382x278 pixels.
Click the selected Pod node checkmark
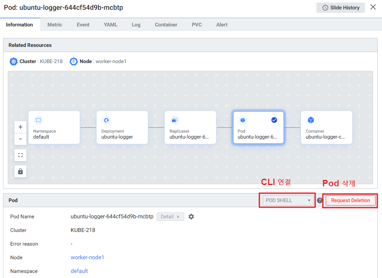point(274,120)
